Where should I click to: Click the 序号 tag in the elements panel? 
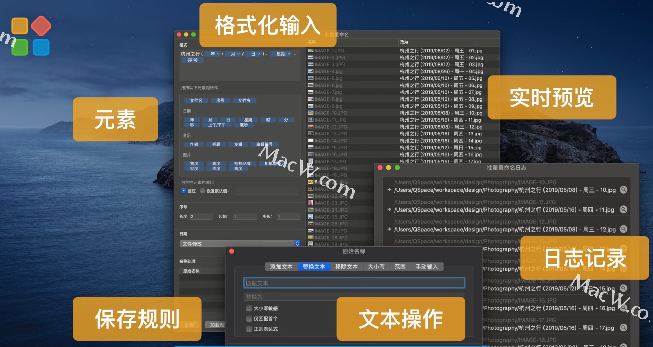(x=220, y=101)
